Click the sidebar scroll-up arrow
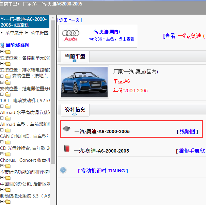The width and height of the screenshot is (206, 205). tap(53, 18)
